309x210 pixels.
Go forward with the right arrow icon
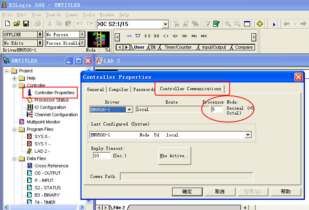pyautogui.click(x=303, y=24)
